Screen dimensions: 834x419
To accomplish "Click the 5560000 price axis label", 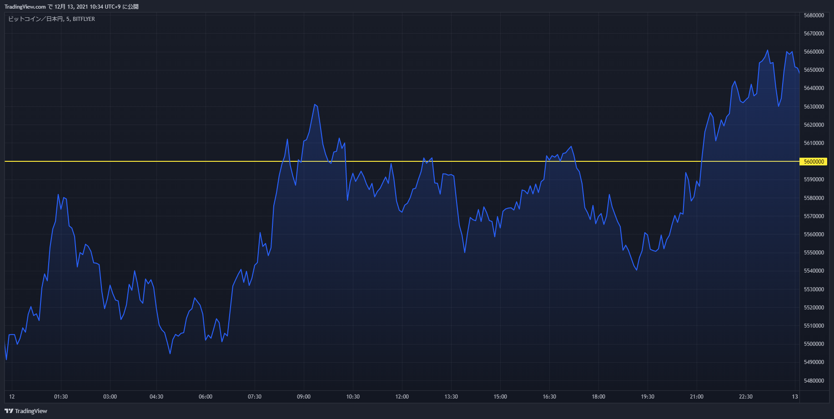I will (814, 234).
